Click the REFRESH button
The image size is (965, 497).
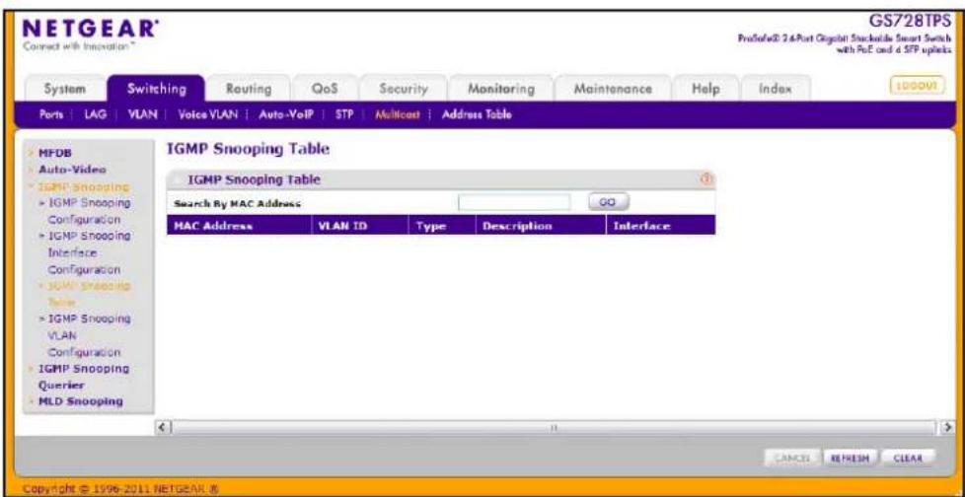(x=850, y=459)
